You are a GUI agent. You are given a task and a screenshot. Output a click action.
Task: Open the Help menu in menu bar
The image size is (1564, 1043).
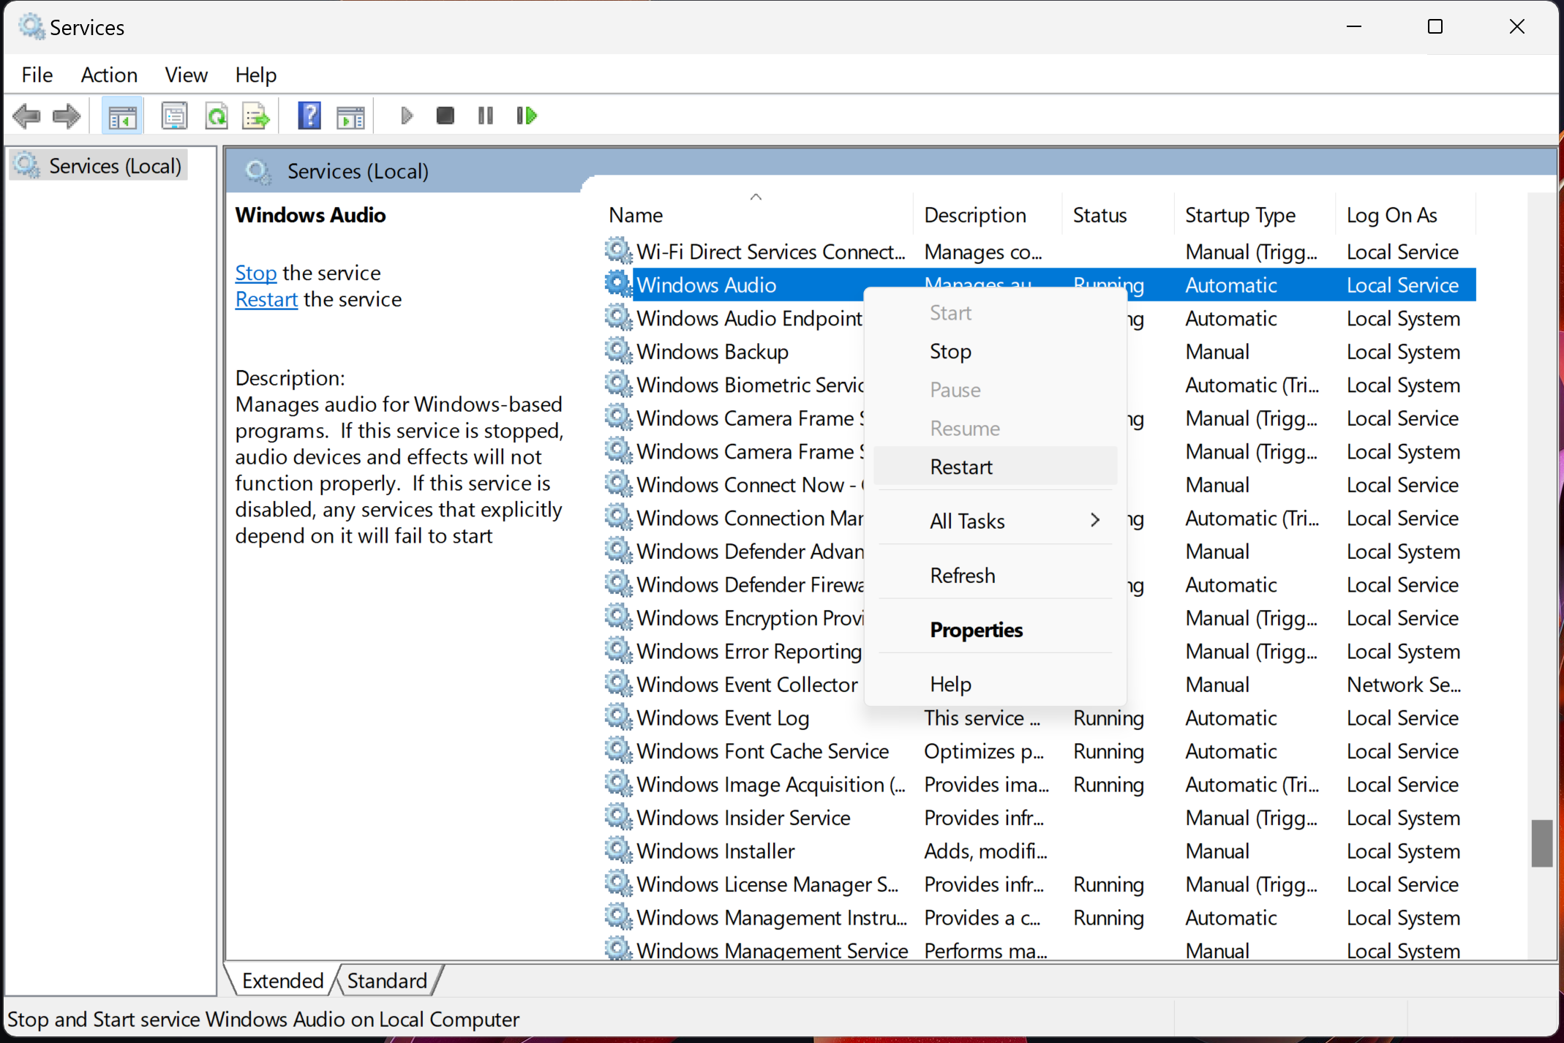pyautogui.click(x=255, y=75)
